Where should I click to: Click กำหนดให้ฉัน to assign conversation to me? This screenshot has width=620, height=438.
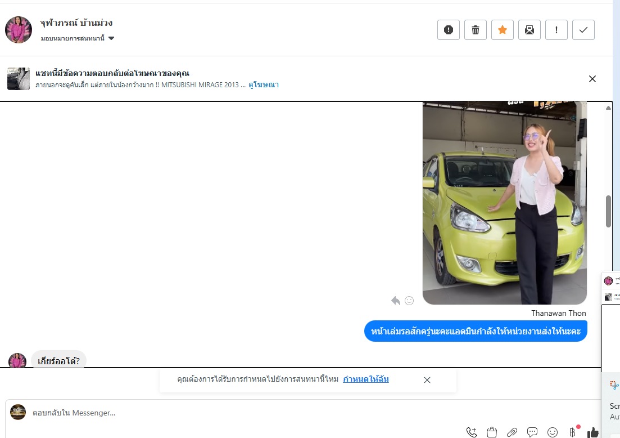[x=365, y=379]
